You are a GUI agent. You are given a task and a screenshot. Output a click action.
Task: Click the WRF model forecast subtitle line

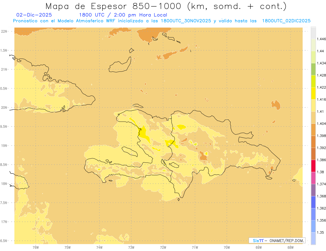(x=162, y=21)
